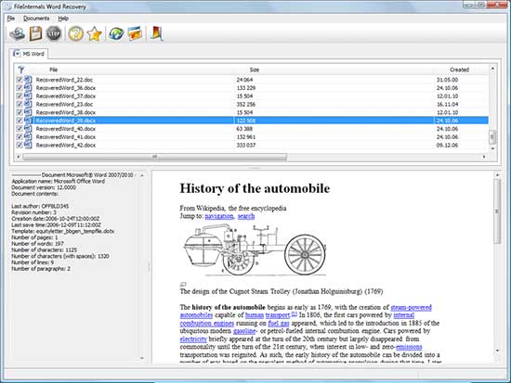This screenshot has height=383, width=511.
Task: Sort by the Size column header
Action: coord(255,70)
